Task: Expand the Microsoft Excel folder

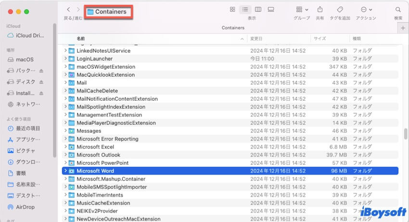Action: pos(65,147)
